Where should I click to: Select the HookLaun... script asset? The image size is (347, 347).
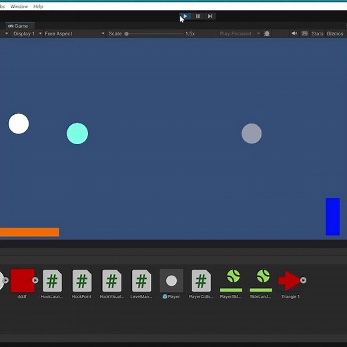pyautogui.click(x=52, y=281)
